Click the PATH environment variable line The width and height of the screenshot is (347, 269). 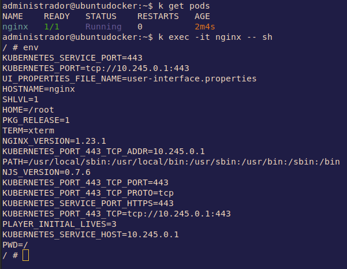(x=171, y=162)
